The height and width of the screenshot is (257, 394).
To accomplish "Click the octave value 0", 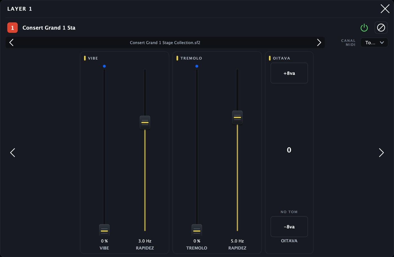I will (x=289, y=150).
